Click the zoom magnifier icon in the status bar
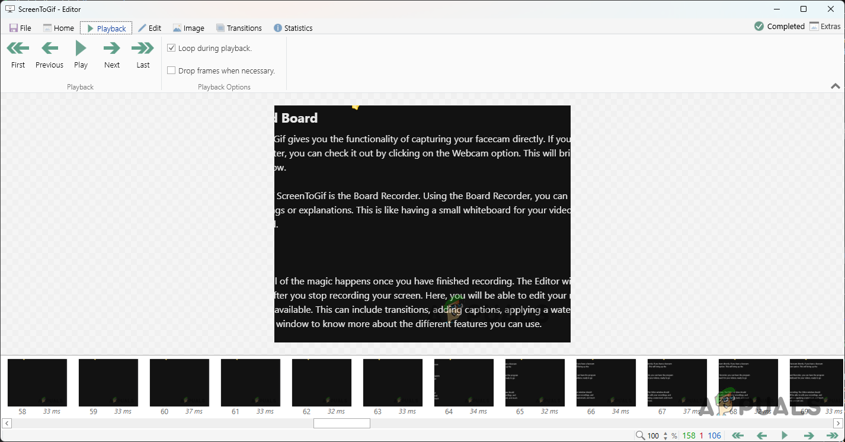Viewport: 845px width, 442px height. coord(640,435)
